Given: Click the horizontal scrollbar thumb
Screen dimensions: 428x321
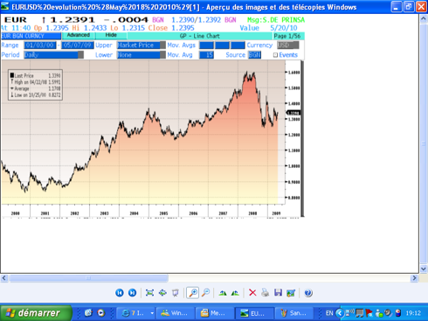Looking at the screenshot, I should click(88, 278).
